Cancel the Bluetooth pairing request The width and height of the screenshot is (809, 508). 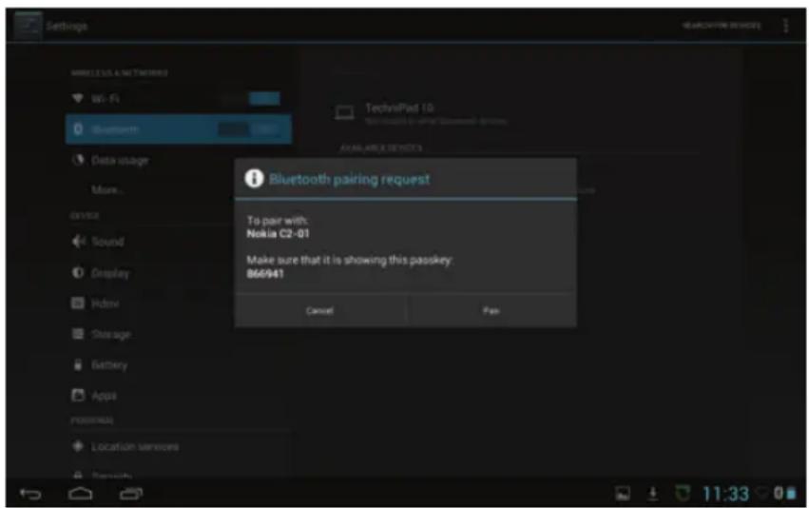tap(319, 310)
